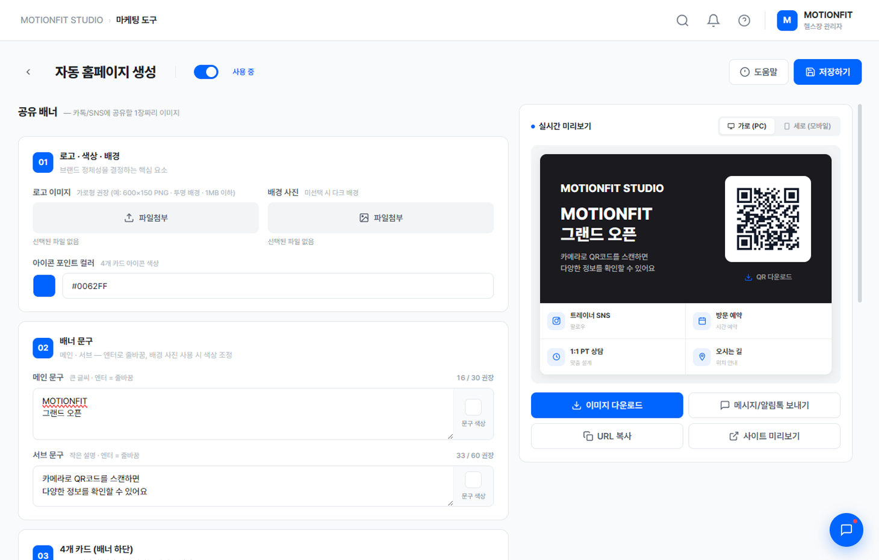879x560 pixels.
Task: Attach a logo image file
Action: [146, 218]
